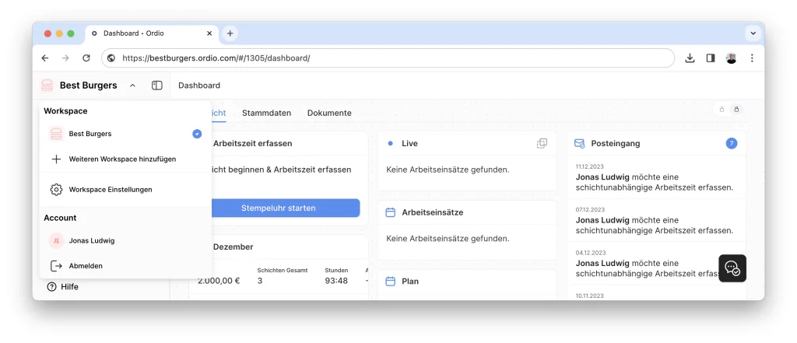Click the Workspace Einstellungen gear icon
The height and width of the screenshot is (343, 797).
coord(56,189)
